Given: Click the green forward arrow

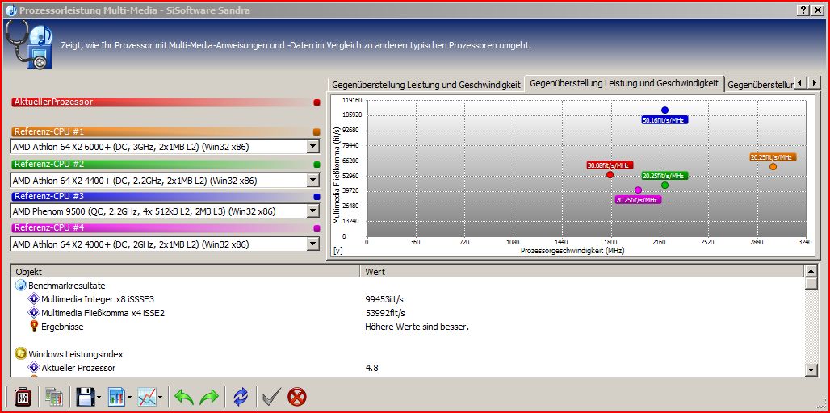Looking at the screenshot, I should click(208, 397).
